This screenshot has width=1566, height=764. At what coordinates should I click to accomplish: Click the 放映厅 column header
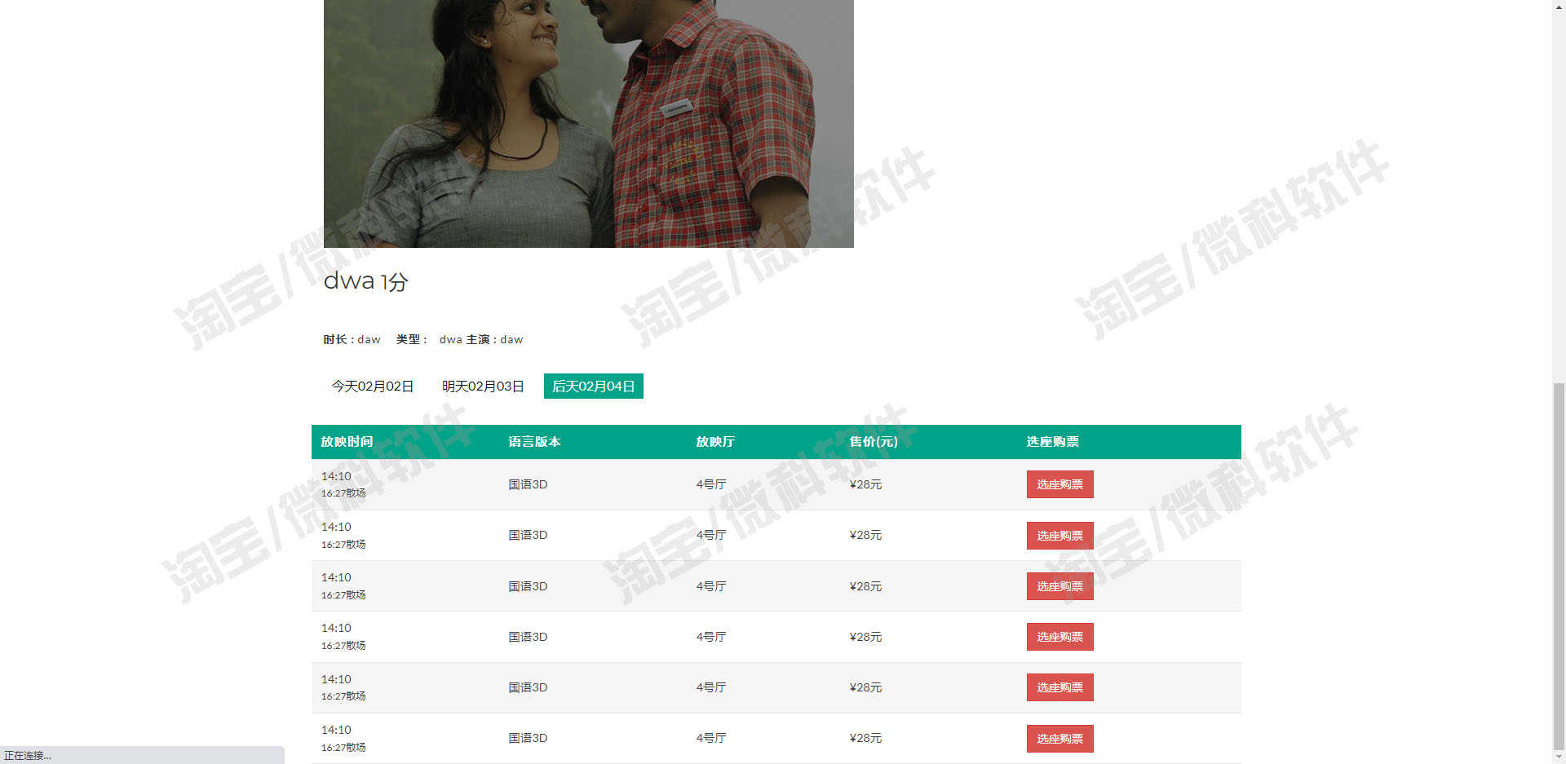(715, 441)
